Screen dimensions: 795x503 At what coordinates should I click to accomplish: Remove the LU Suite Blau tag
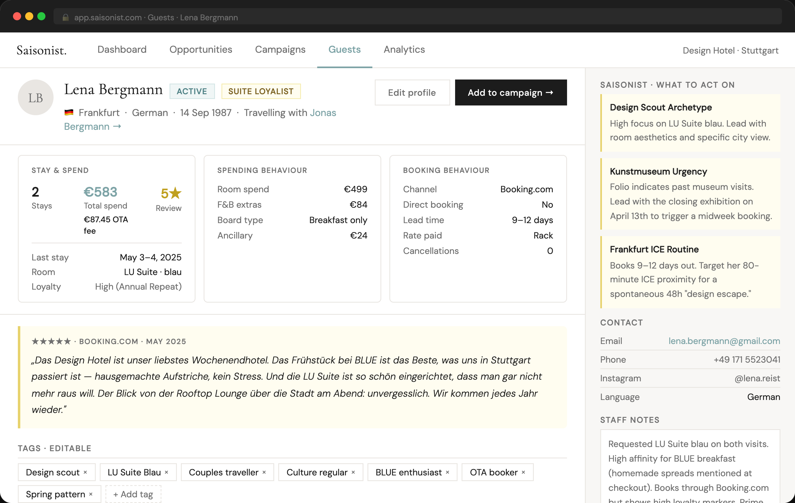(166, 472)
